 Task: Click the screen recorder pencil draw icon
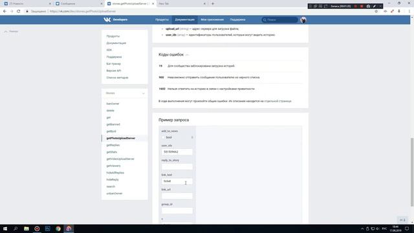point(375,6)
